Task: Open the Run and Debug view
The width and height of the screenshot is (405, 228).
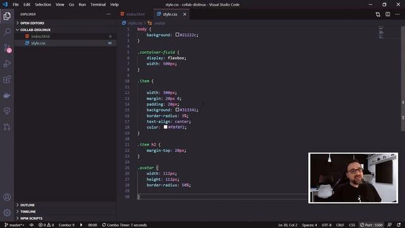Action: [7, 63]
